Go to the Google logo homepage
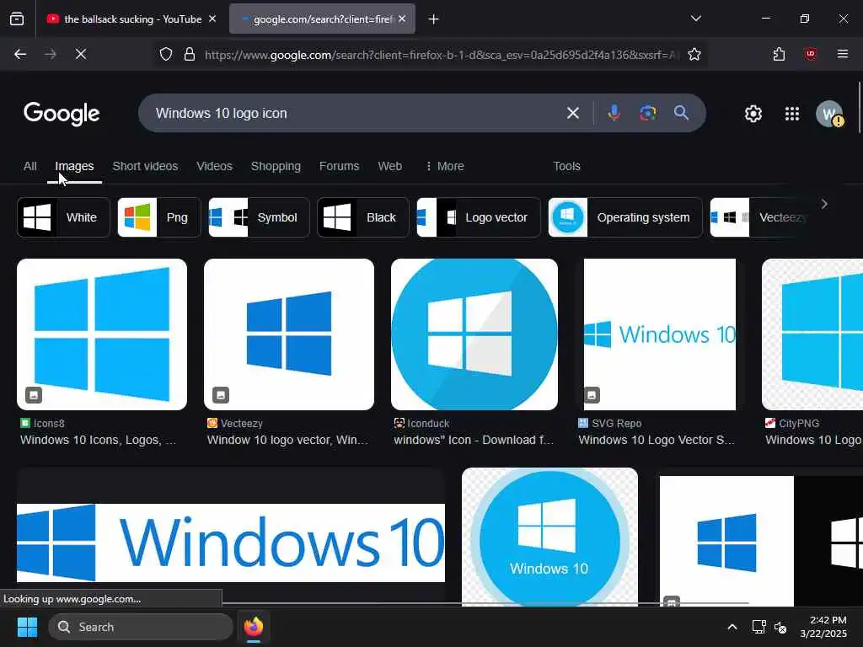 pyautogui.click(x=62, y=114)
